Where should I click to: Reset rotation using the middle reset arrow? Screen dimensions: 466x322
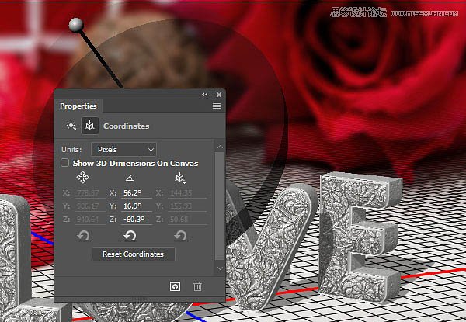pyautogui.click(x=130, y=236)
